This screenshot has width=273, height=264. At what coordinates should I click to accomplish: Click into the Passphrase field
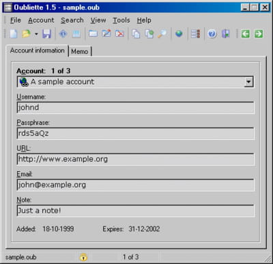click(x=135, y=134)
